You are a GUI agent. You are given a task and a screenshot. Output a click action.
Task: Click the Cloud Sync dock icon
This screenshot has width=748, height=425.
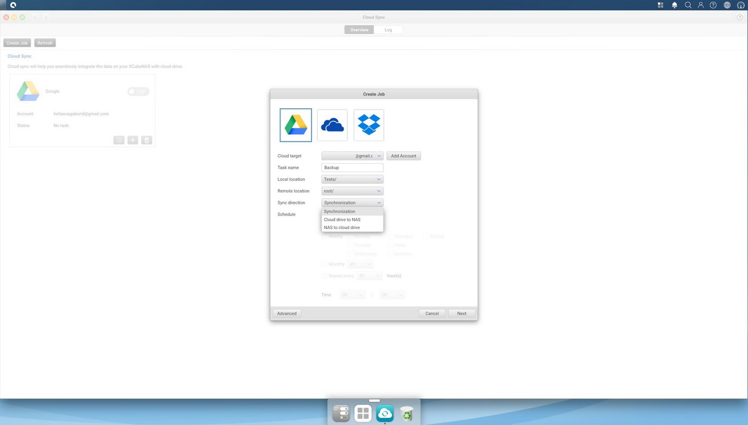(385, 413)
